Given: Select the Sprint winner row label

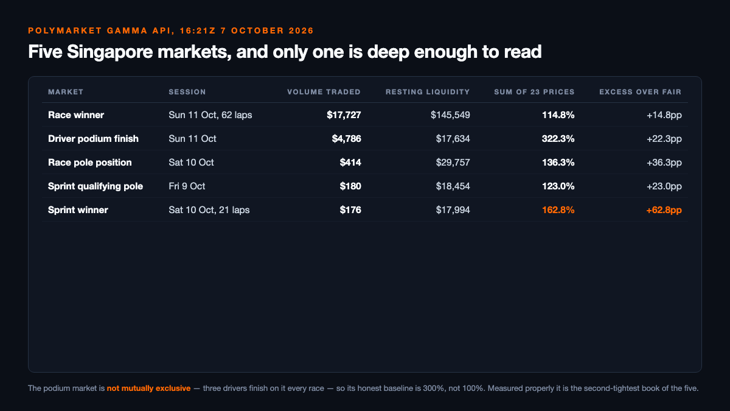Looking at the screenshot, I should click(78, 210).
